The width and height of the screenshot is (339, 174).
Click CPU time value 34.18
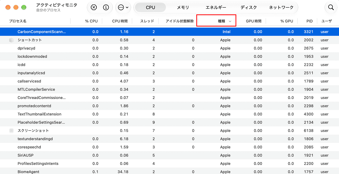(123, 172)
